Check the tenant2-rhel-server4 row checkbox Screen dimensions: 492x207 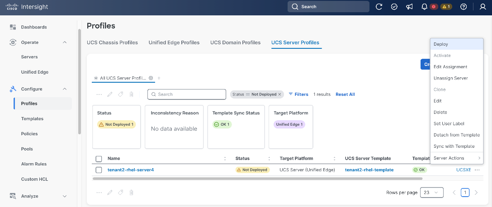[x=99, y=169]
